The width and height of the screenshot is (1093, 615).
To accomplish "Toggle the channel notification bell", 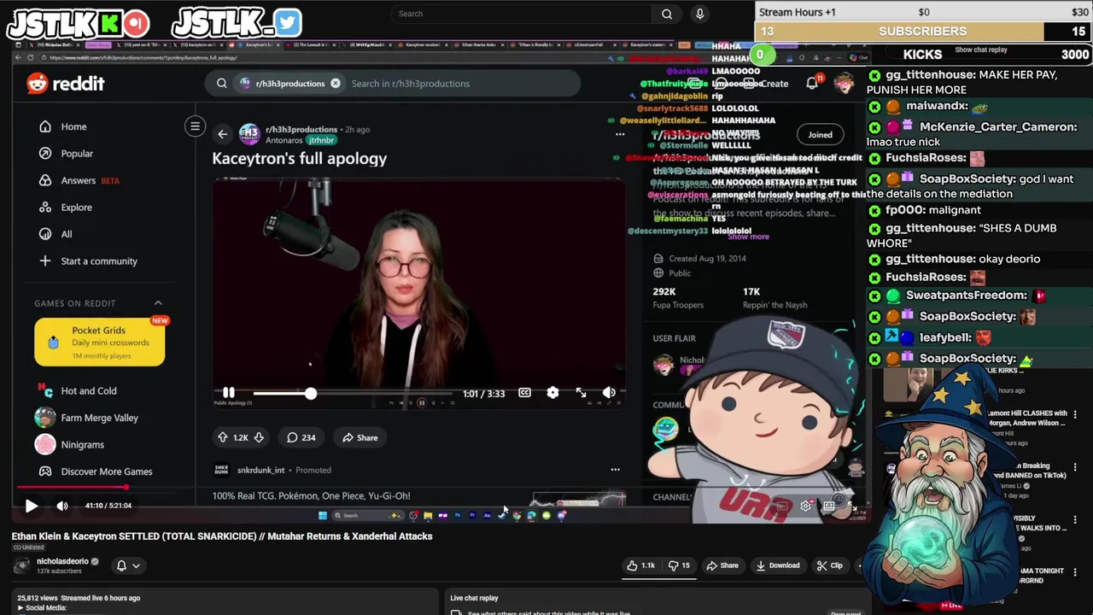I will pyautogui.click(x=121, y=565).
